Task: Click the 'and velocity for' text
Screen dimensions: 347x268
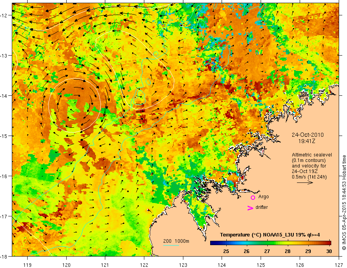Action: pos(309,166)
